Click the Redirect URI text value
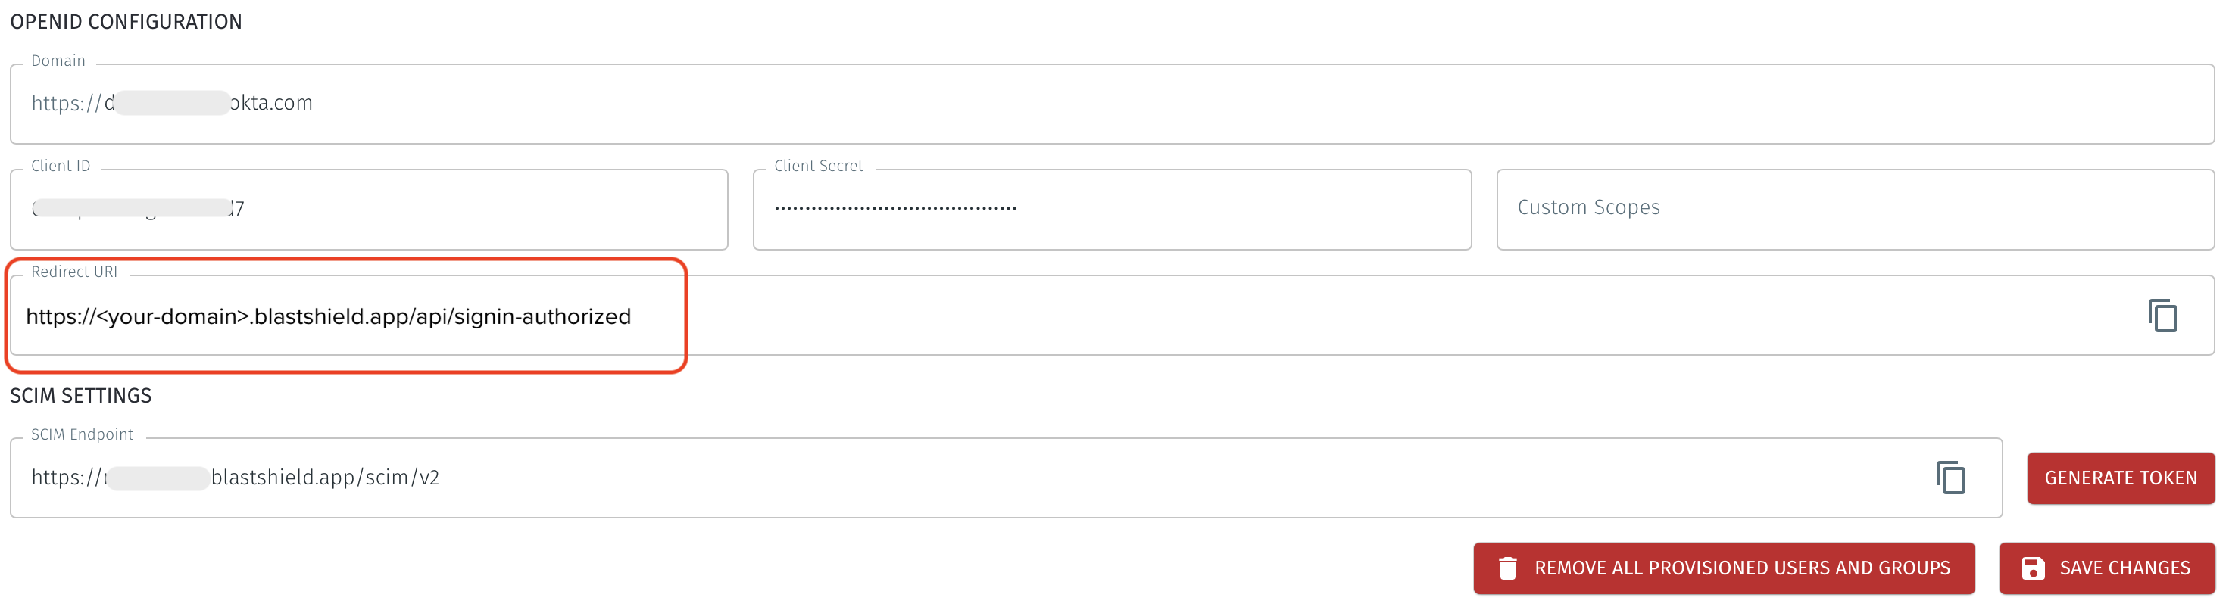Viewport: 2229px width, 610px height. point(329,316)
